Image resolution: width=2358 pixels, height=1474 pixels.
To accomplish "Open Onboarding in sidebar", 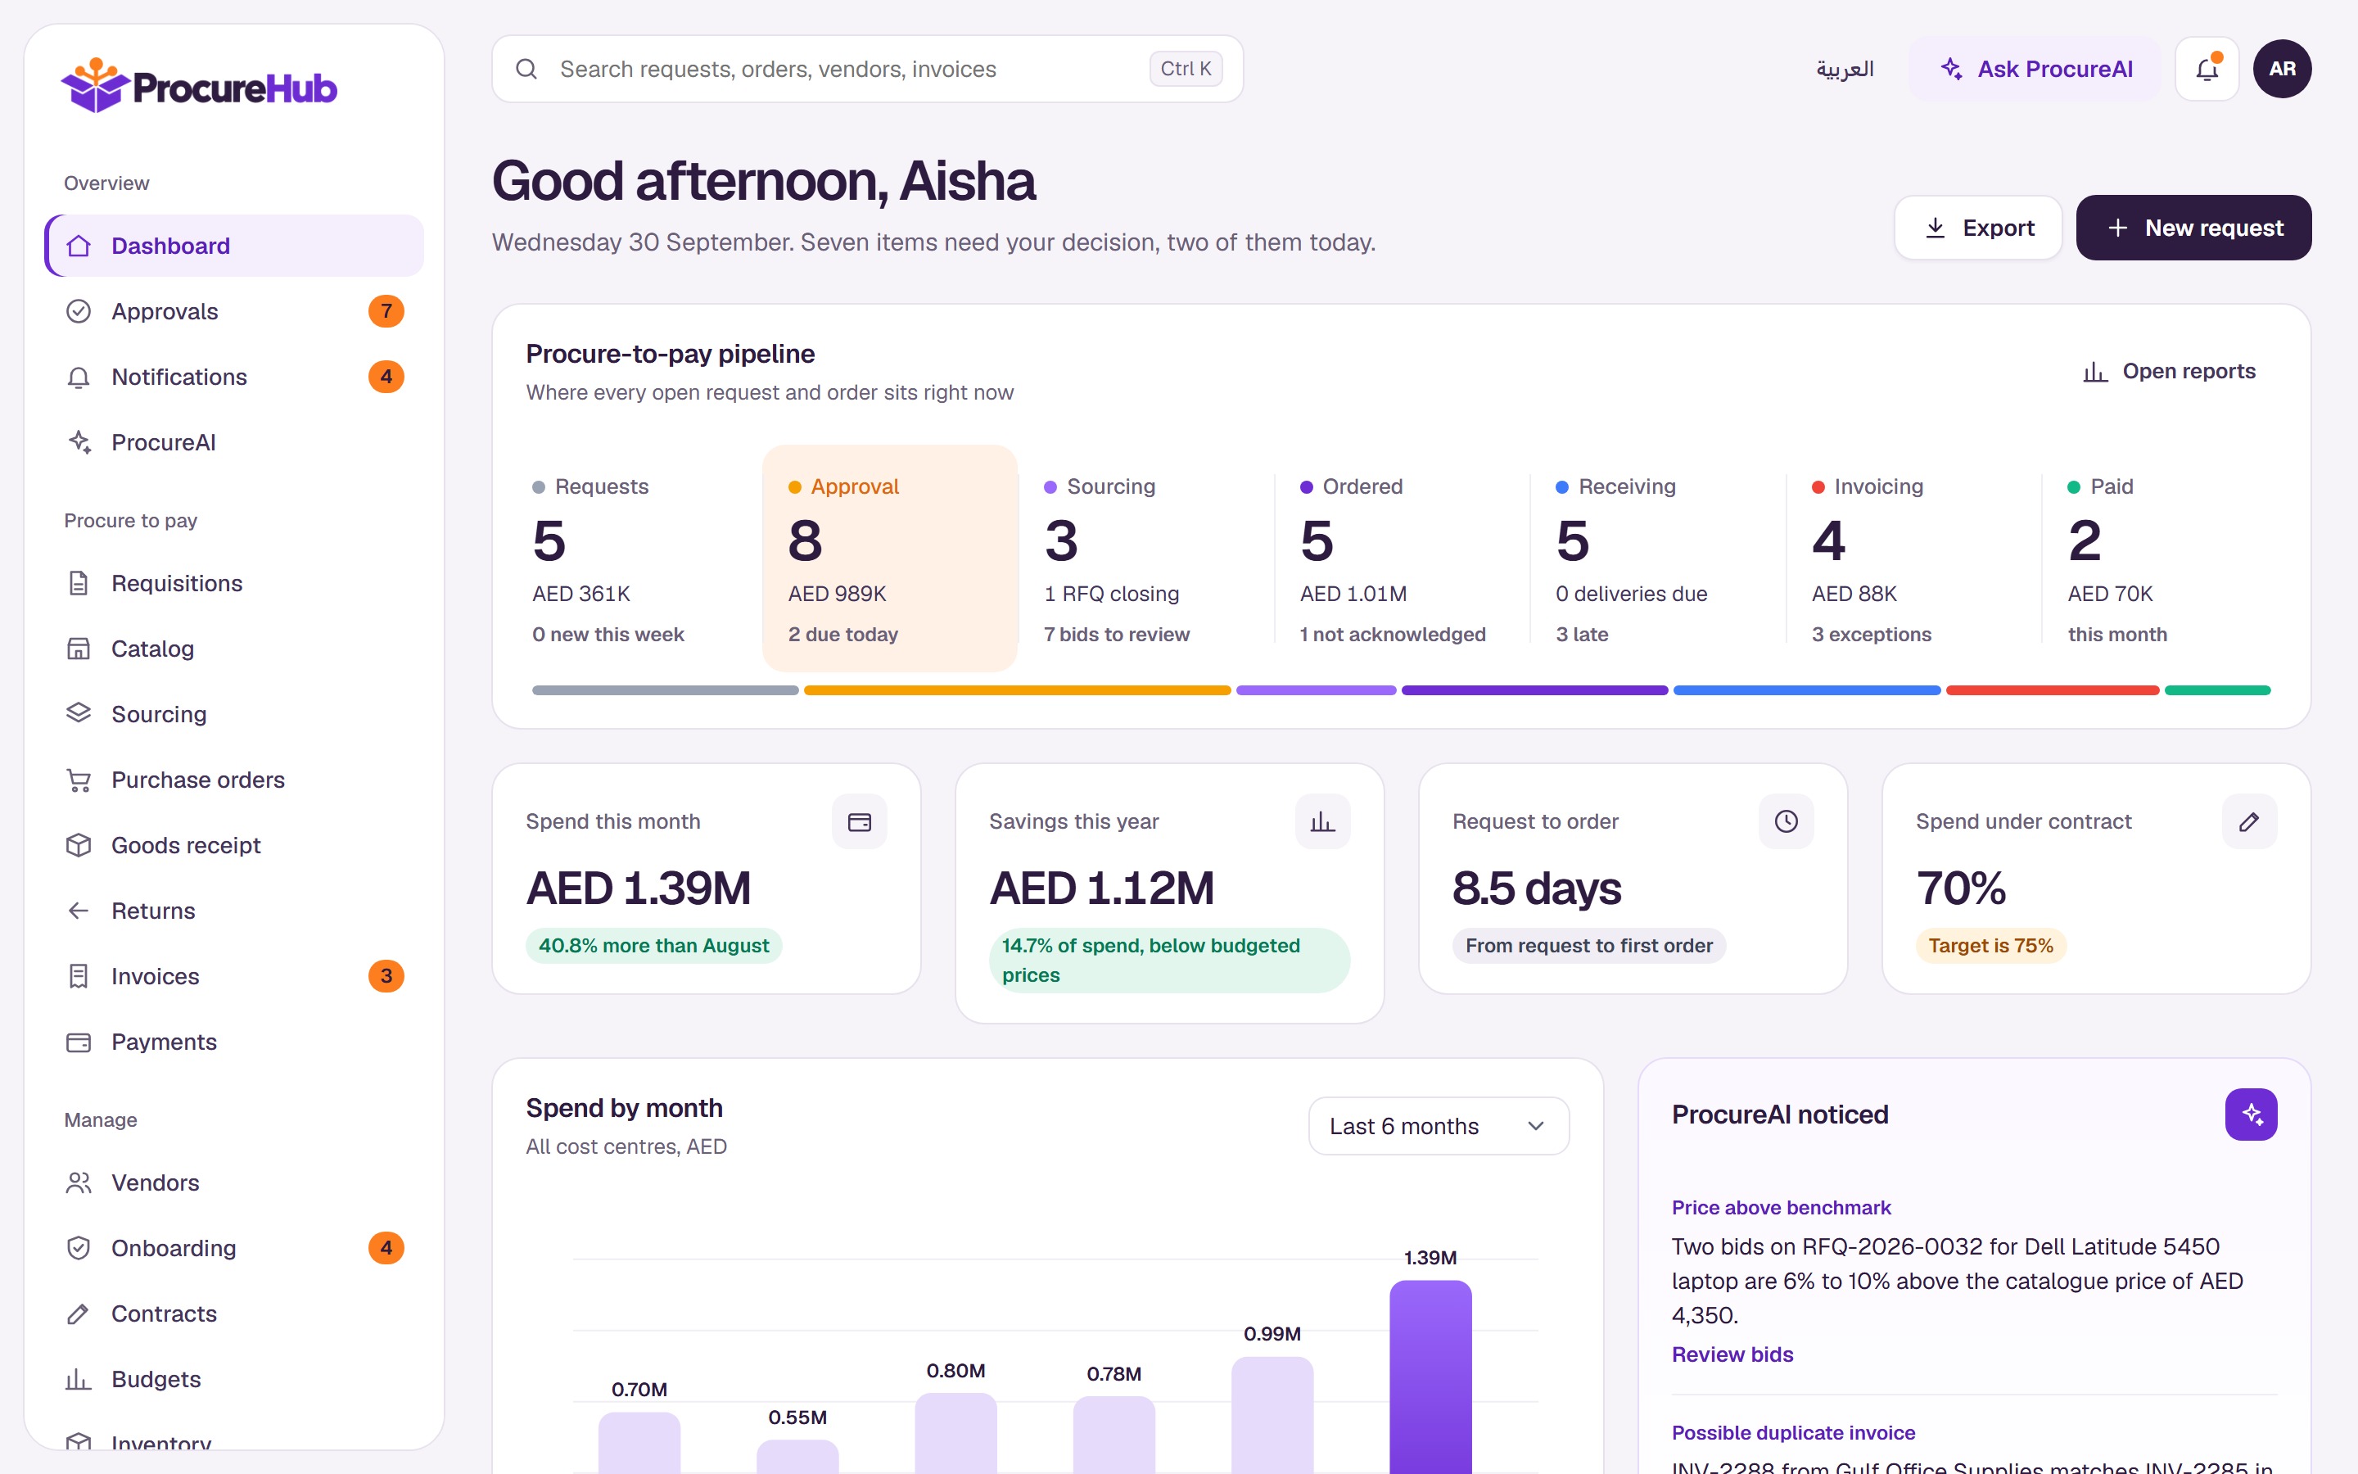I will pyautogui.click(x=234, y=1248).
